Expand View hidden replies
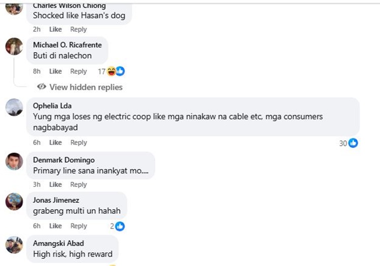 click(80, 87)
